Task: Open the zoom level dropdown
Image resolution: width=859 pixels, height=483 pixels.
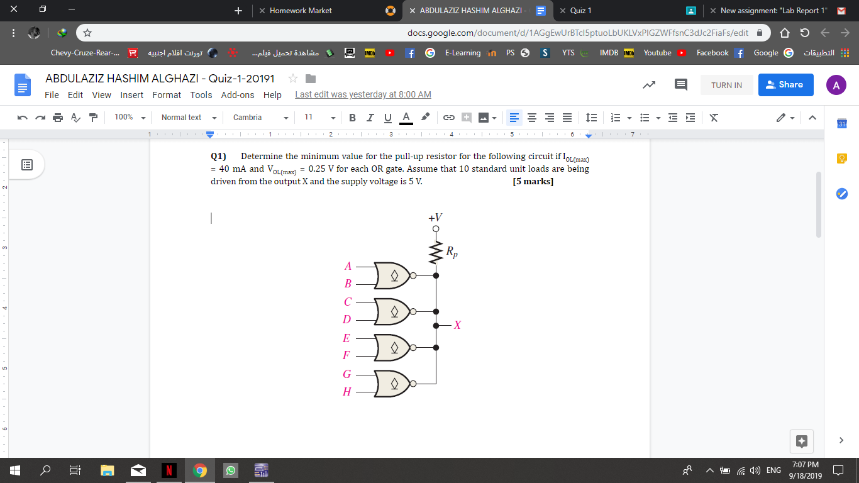Action: tap(130, 118)
